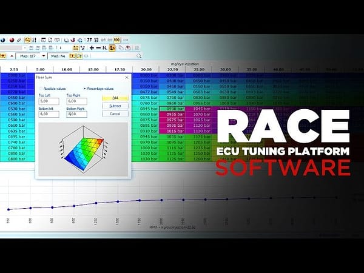Select the 0675 bar cell

click(146, 98)
